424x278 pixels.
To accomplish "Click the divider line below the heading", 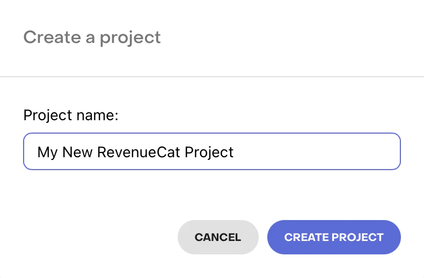I will click(212, 77).
